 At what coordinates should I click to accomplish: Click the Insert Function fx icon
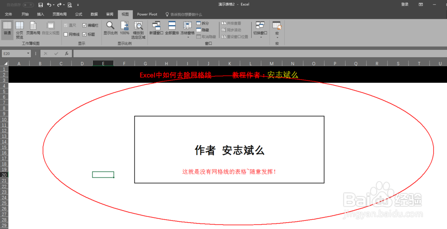(x=67, y=53)
